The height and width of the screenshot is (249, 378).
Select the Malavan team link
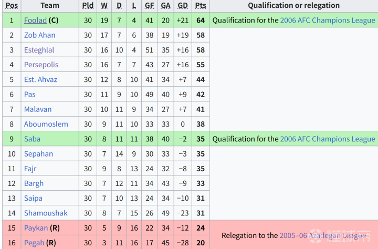[x=38, y=109]
